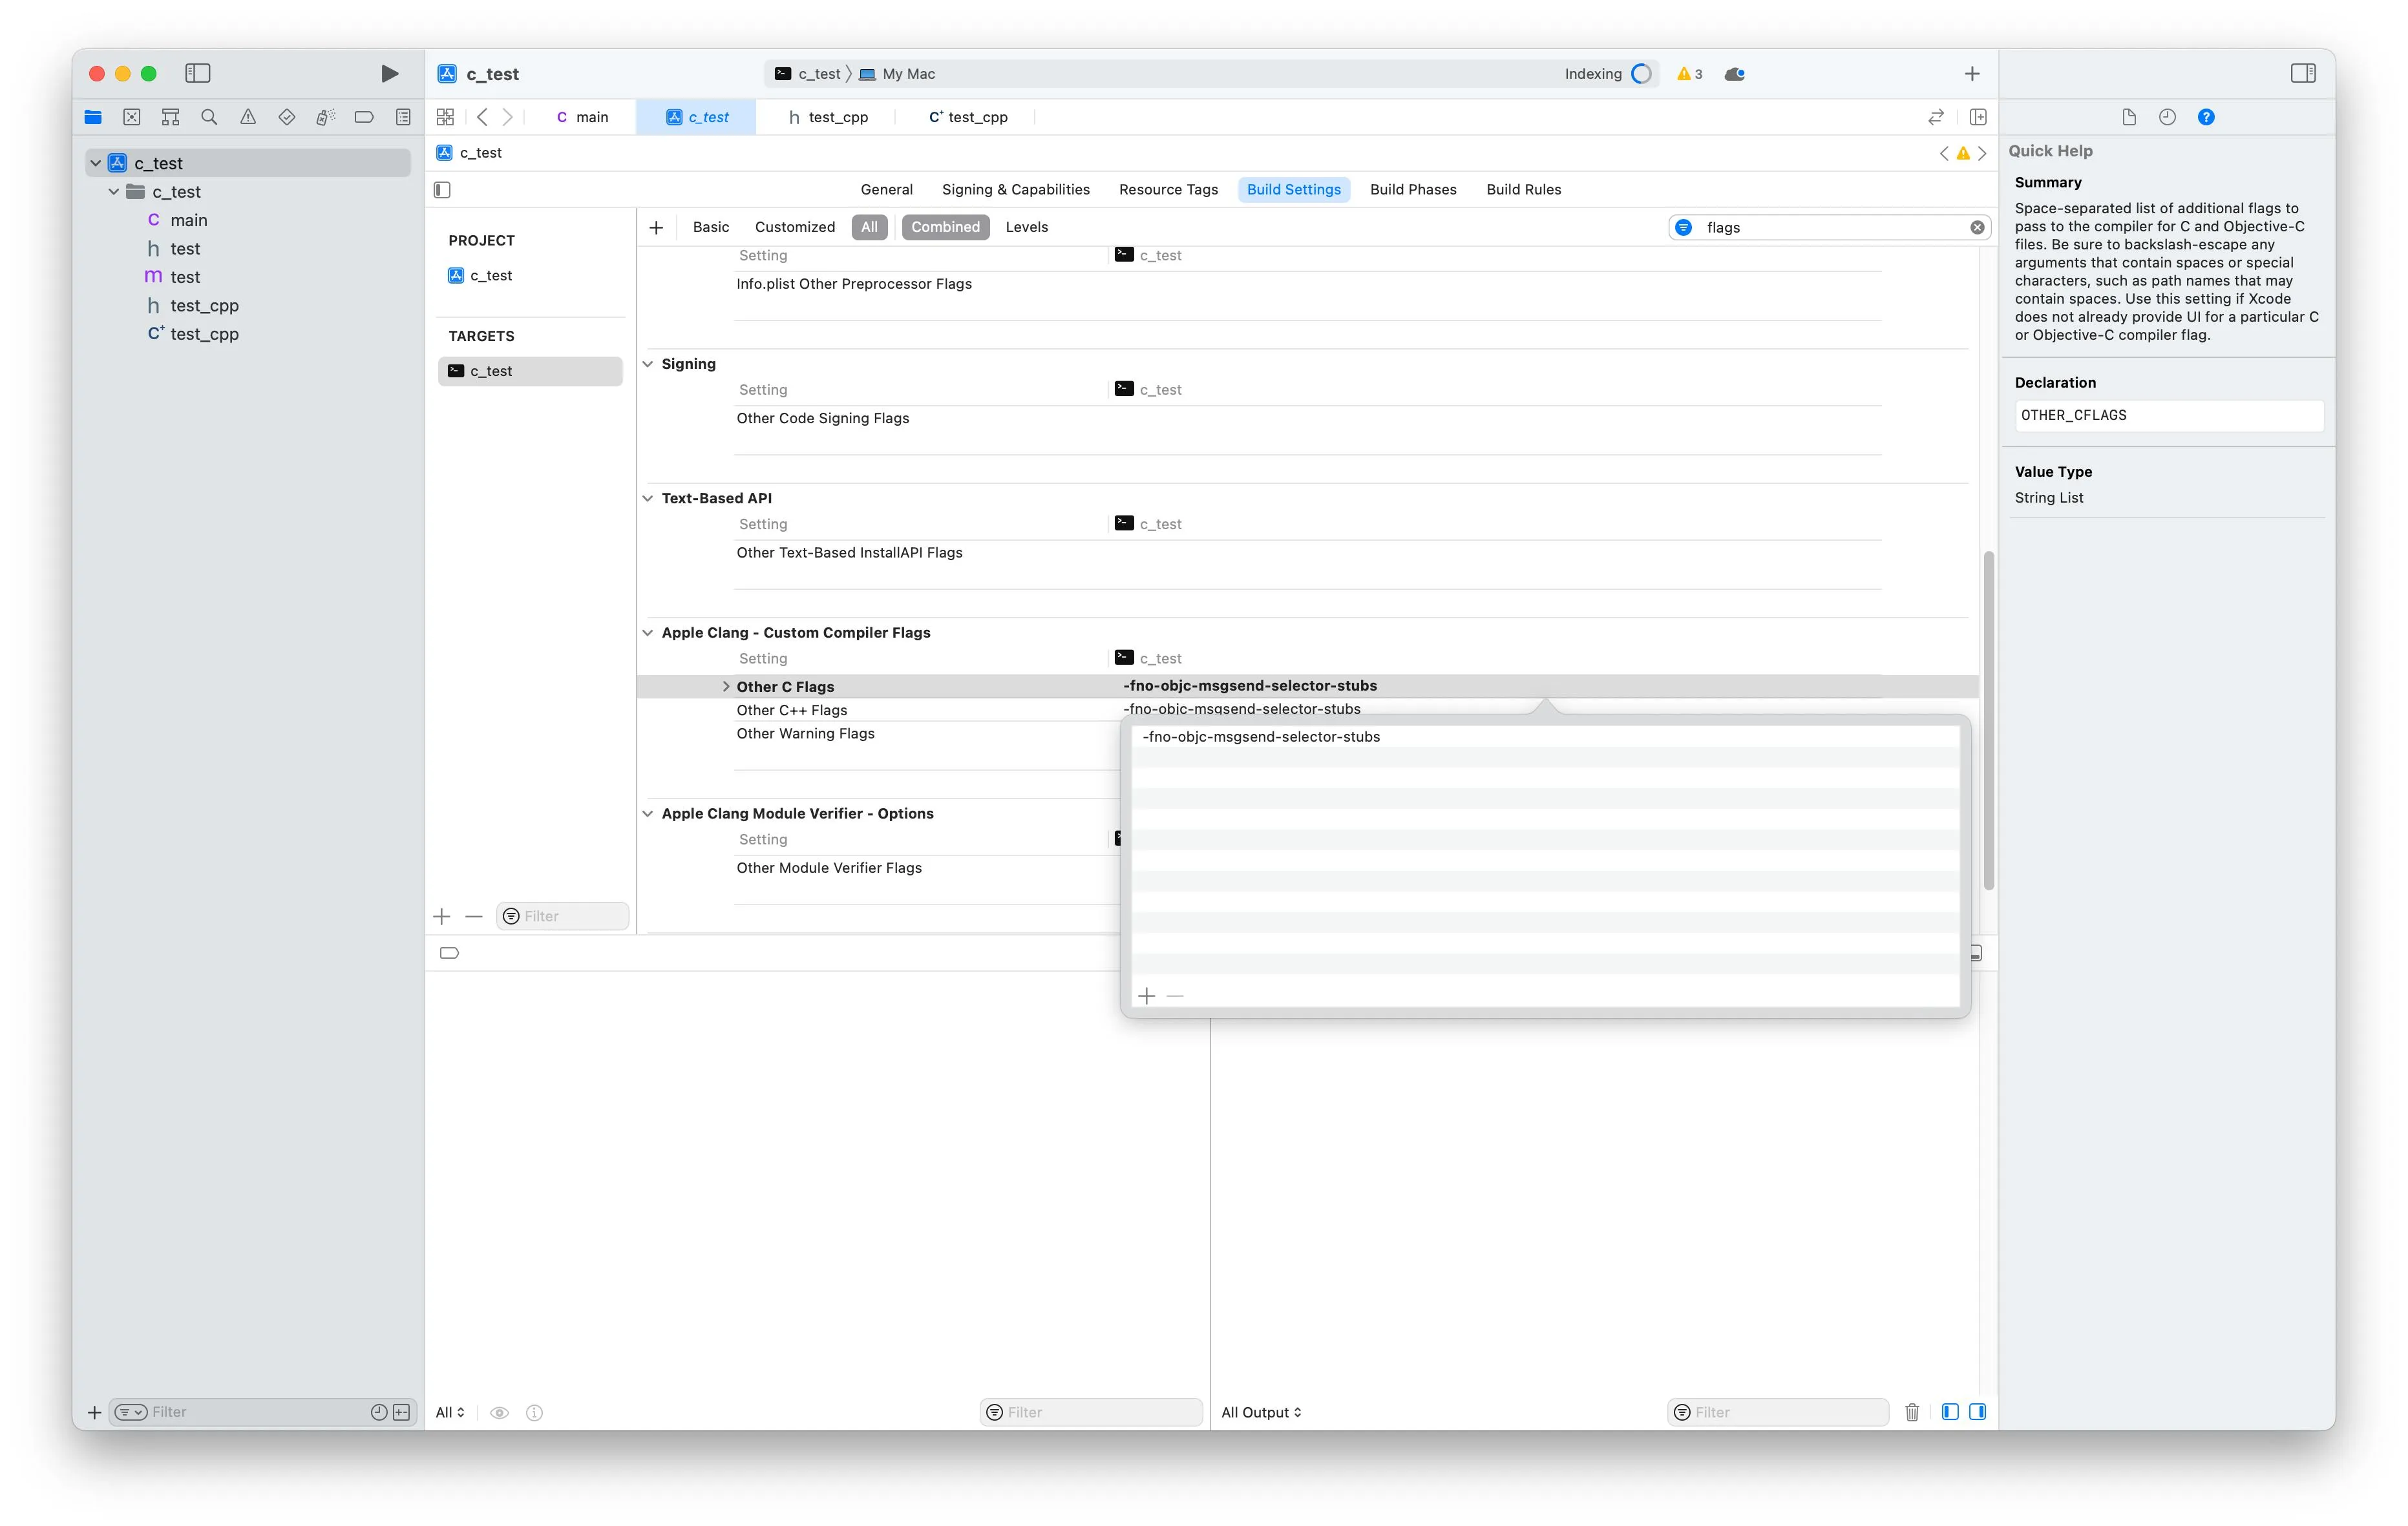The height and width of the screenshot is (1526, 2408).
Task: Expand the Other C Flags row
Action: [x=726, y=687]
